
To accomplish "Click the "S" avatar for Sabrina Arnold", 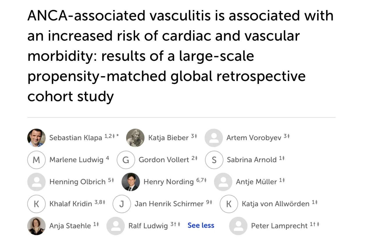I will (214, 160).
